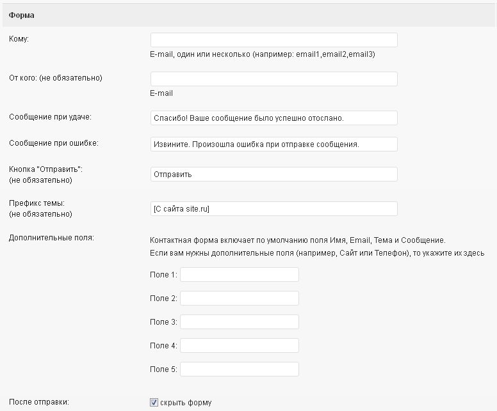This screenshot has width=497, height=411.
Task: Click the Кому recipient email input field
Action: (x=274, y=40)
